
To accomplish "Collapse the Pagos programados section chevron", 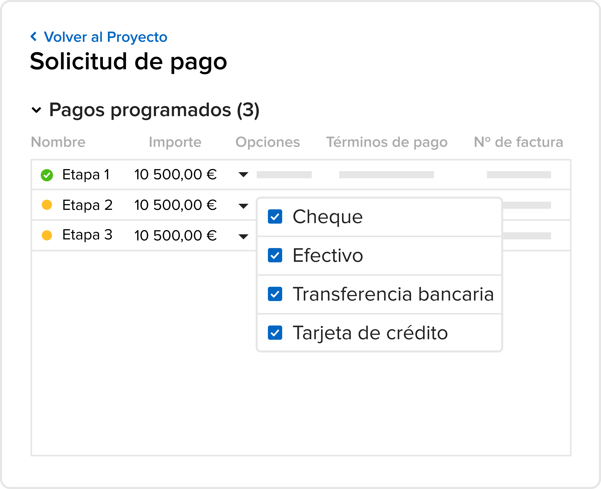I will click(36, 110).
